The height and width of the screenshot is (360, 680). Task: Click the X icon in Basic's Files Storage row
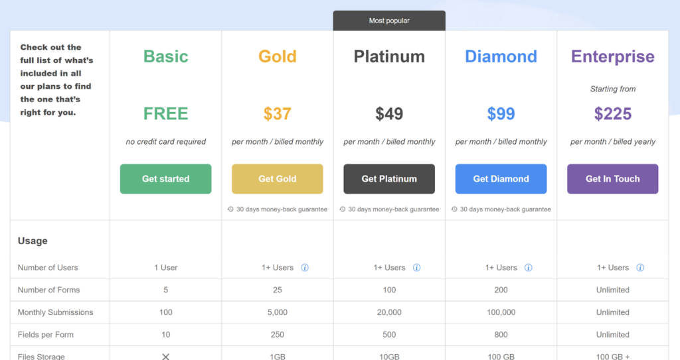[x=165, y=357]
